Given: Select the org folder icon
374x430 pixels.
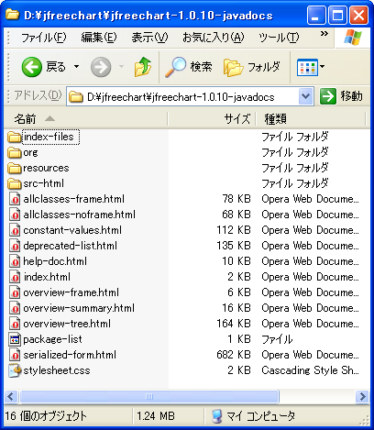Looking at the screenshot, I should (15, 152).
